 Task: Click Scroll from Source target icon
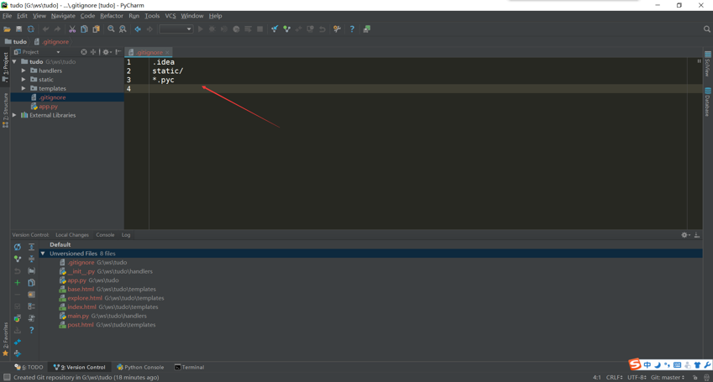pyautogui.click(x=84, y=52)
